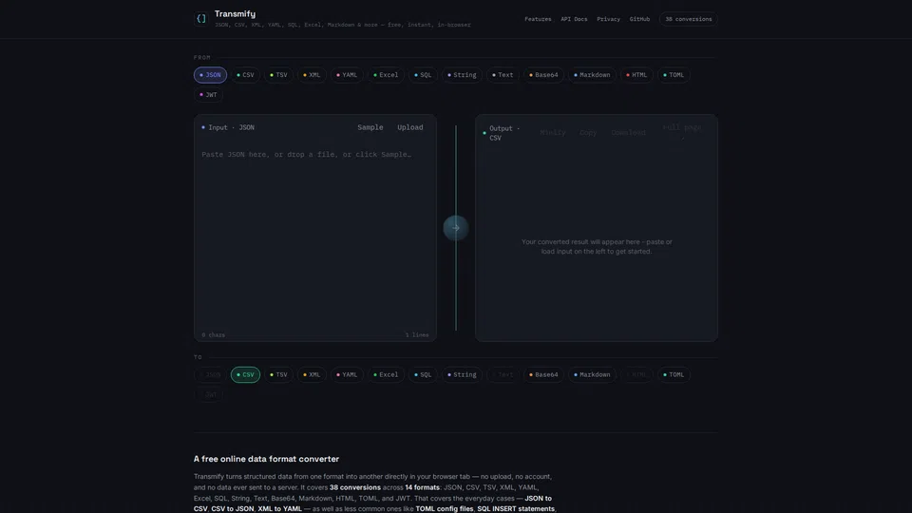
Task: Choose Base64 in the To row
Action: pyautogui.click(x=543, y=374)
